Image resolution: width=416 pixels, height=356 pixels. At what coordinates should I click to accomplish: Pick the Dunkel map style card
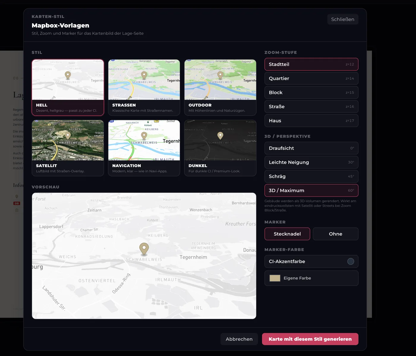tap(220, 148)
